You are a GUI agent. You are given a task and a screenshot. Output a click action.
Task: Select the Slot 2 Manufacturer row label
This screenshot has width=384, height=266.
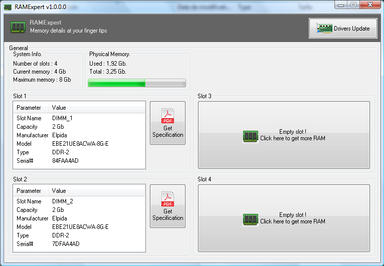click(32, 218)
